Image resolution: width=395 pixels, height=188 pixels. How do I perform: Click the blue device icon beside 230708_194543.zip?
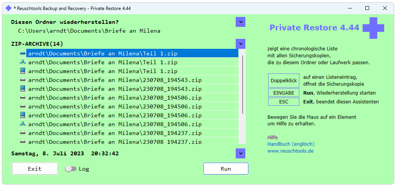coord(23,88)
